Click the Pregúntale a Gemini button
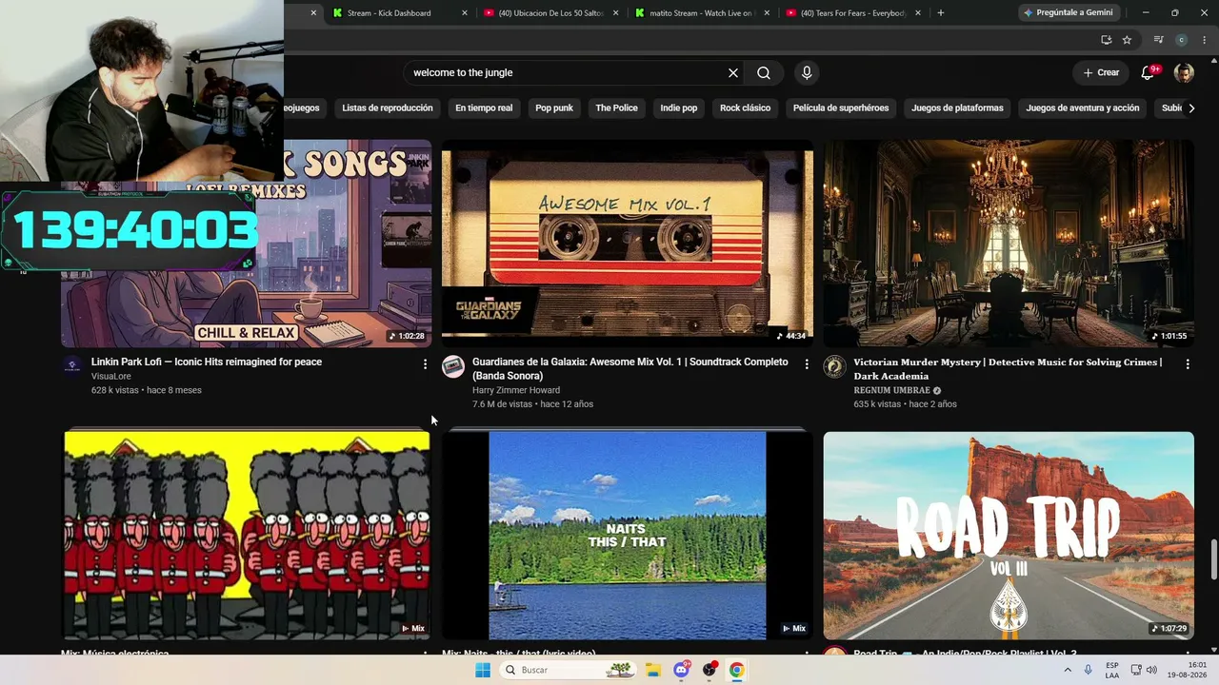 [1068, 12]
